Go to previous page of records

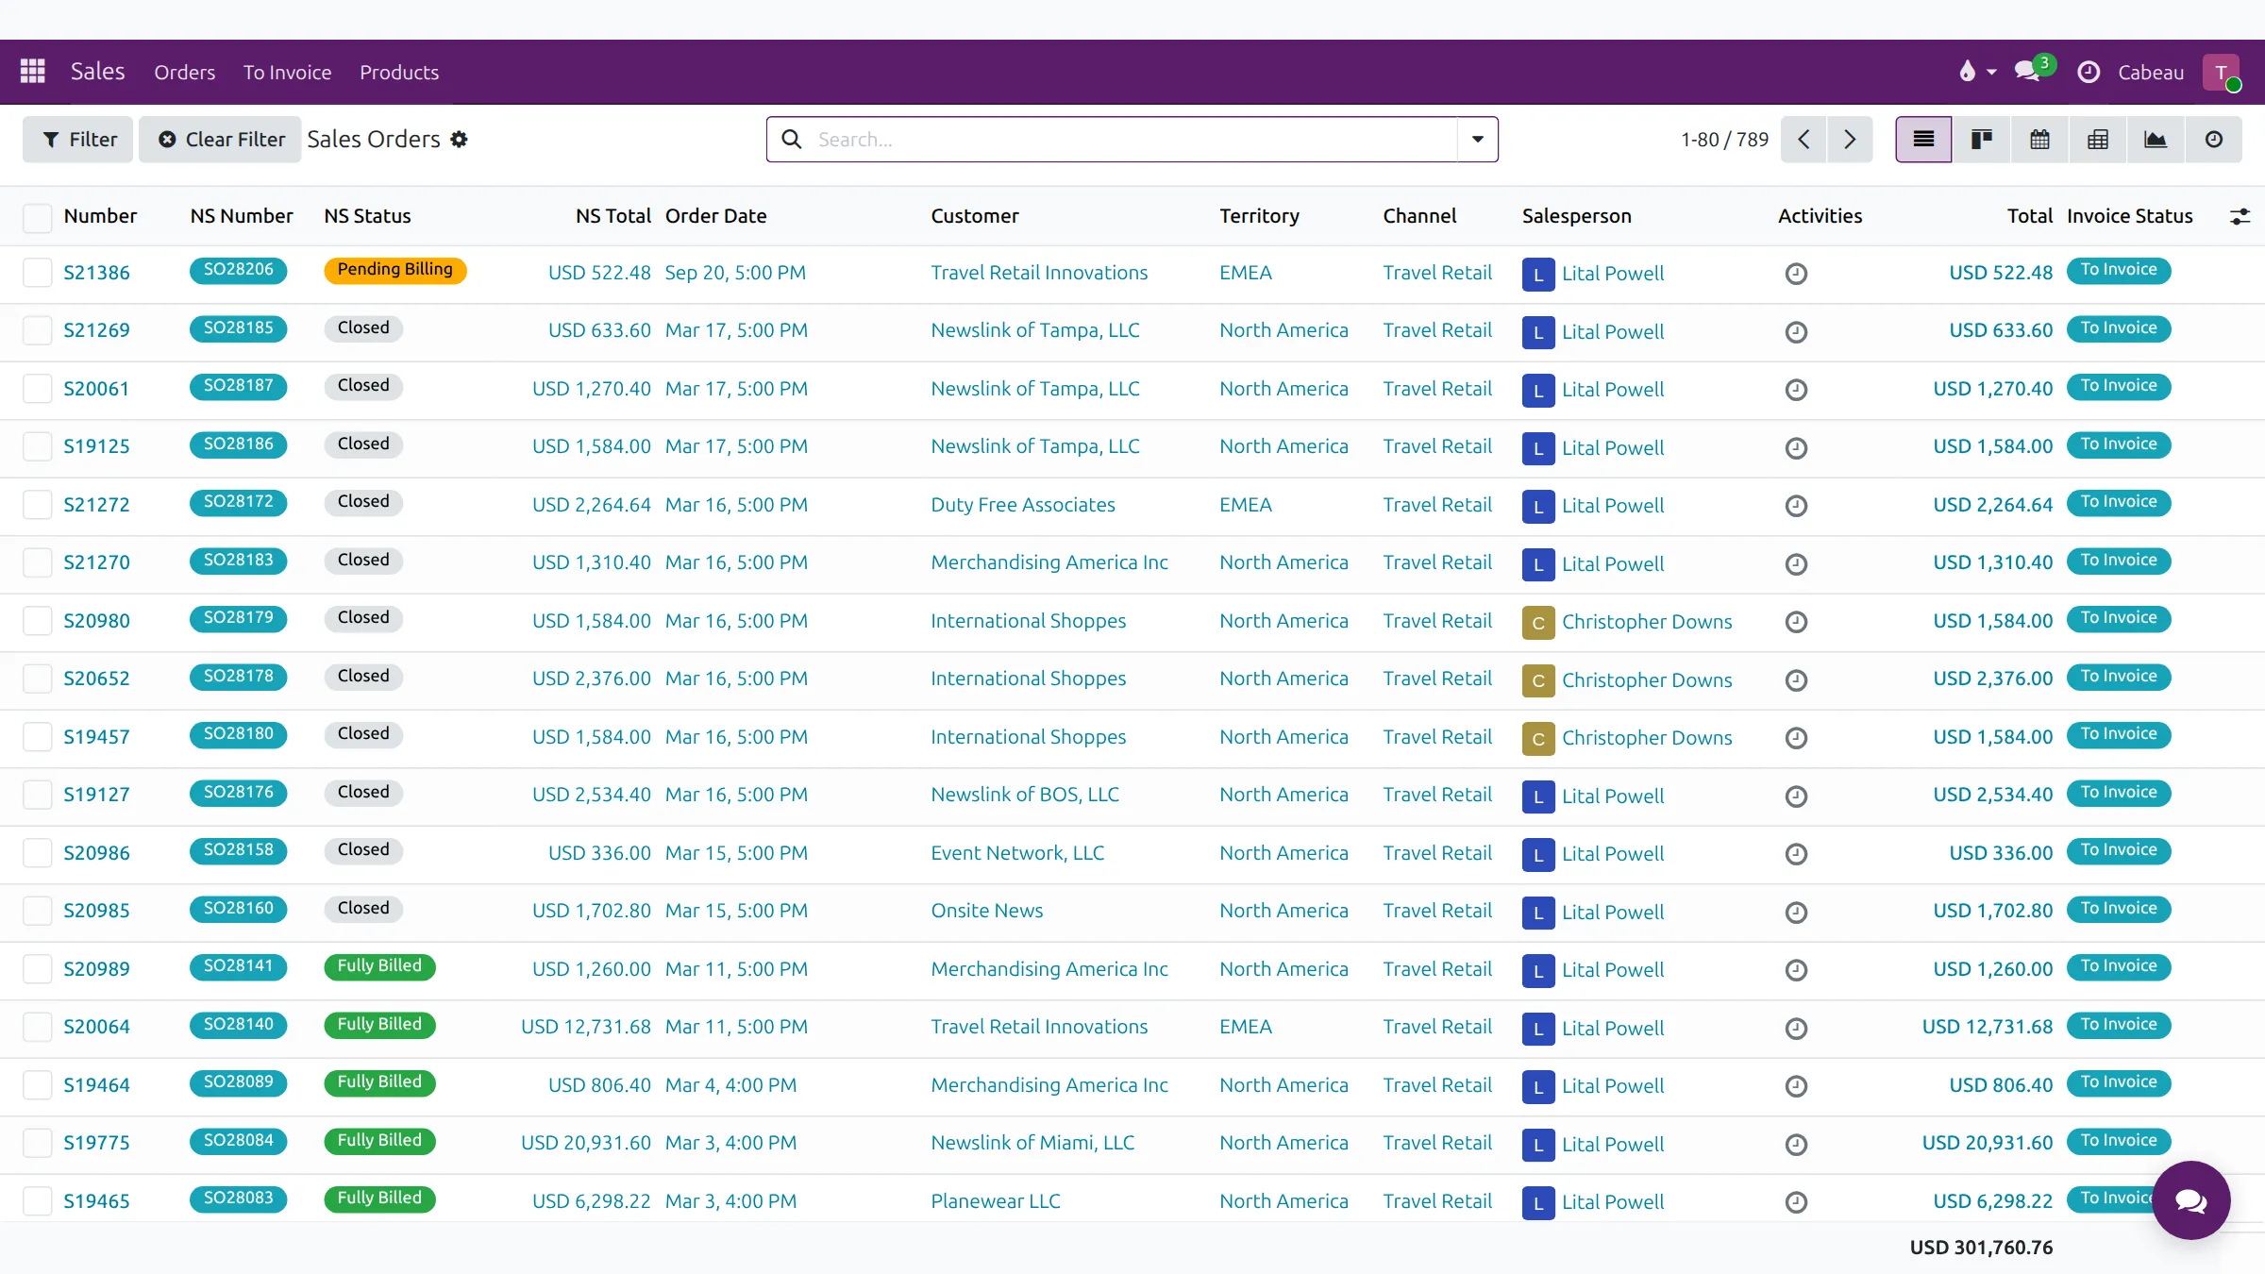[x=1804, y=140]
